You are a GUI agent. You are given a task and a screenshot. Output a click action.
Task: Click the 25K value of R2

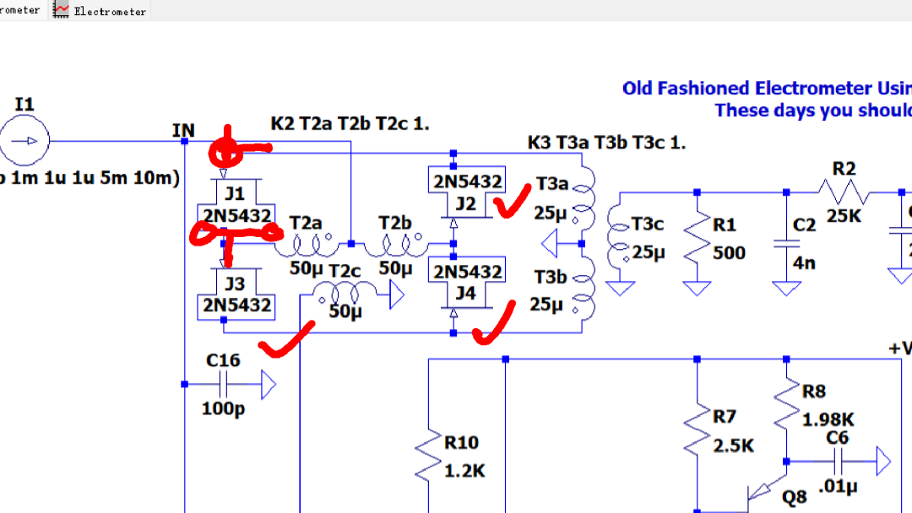click(844, 216)
